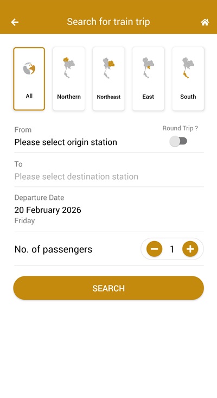Open the destination station selector

pyautogui.click(x=109, y=170)
